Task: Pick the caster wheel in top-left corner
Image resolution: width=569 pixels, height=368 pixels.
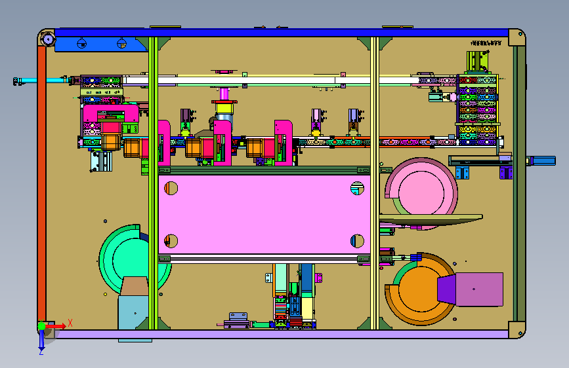Action: pyautogui.click(x=47, y=39)
